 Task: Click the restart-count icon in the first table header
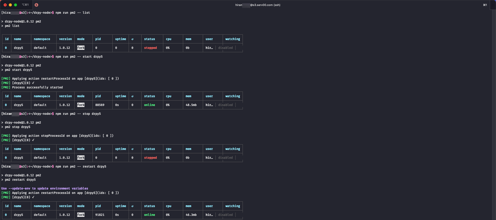[x=133, y=39]
